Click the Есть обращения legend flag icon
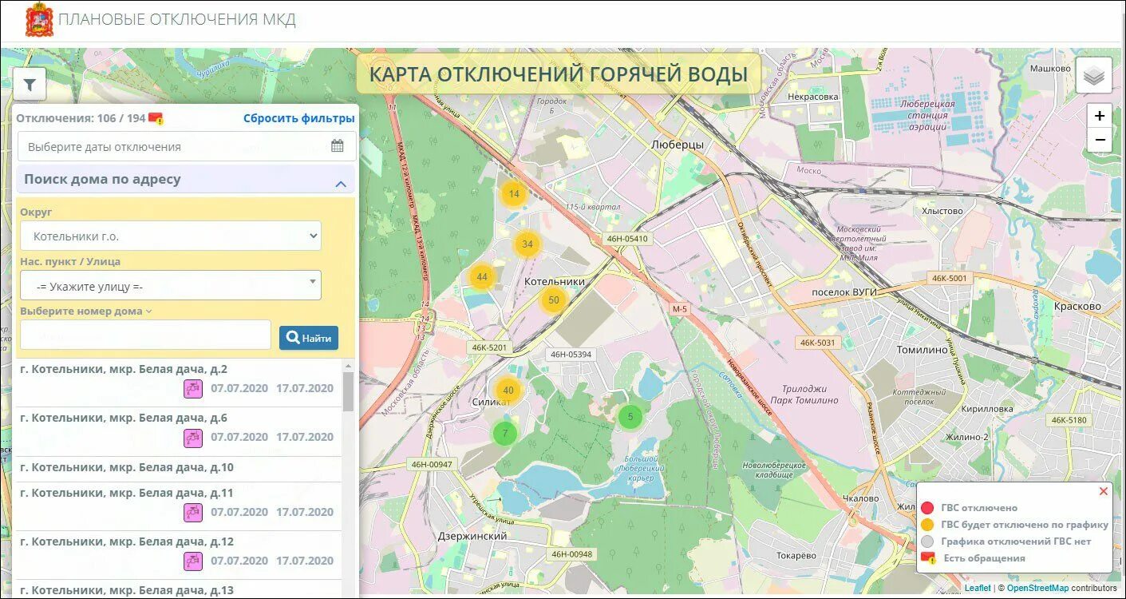This screenshot has height=599, width=1126. tap(928, 558)
